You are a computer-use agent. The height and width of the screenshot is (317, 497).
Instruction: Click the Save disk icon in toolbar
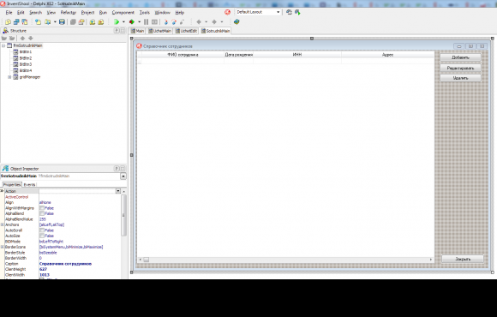click(x=62, y=22)
